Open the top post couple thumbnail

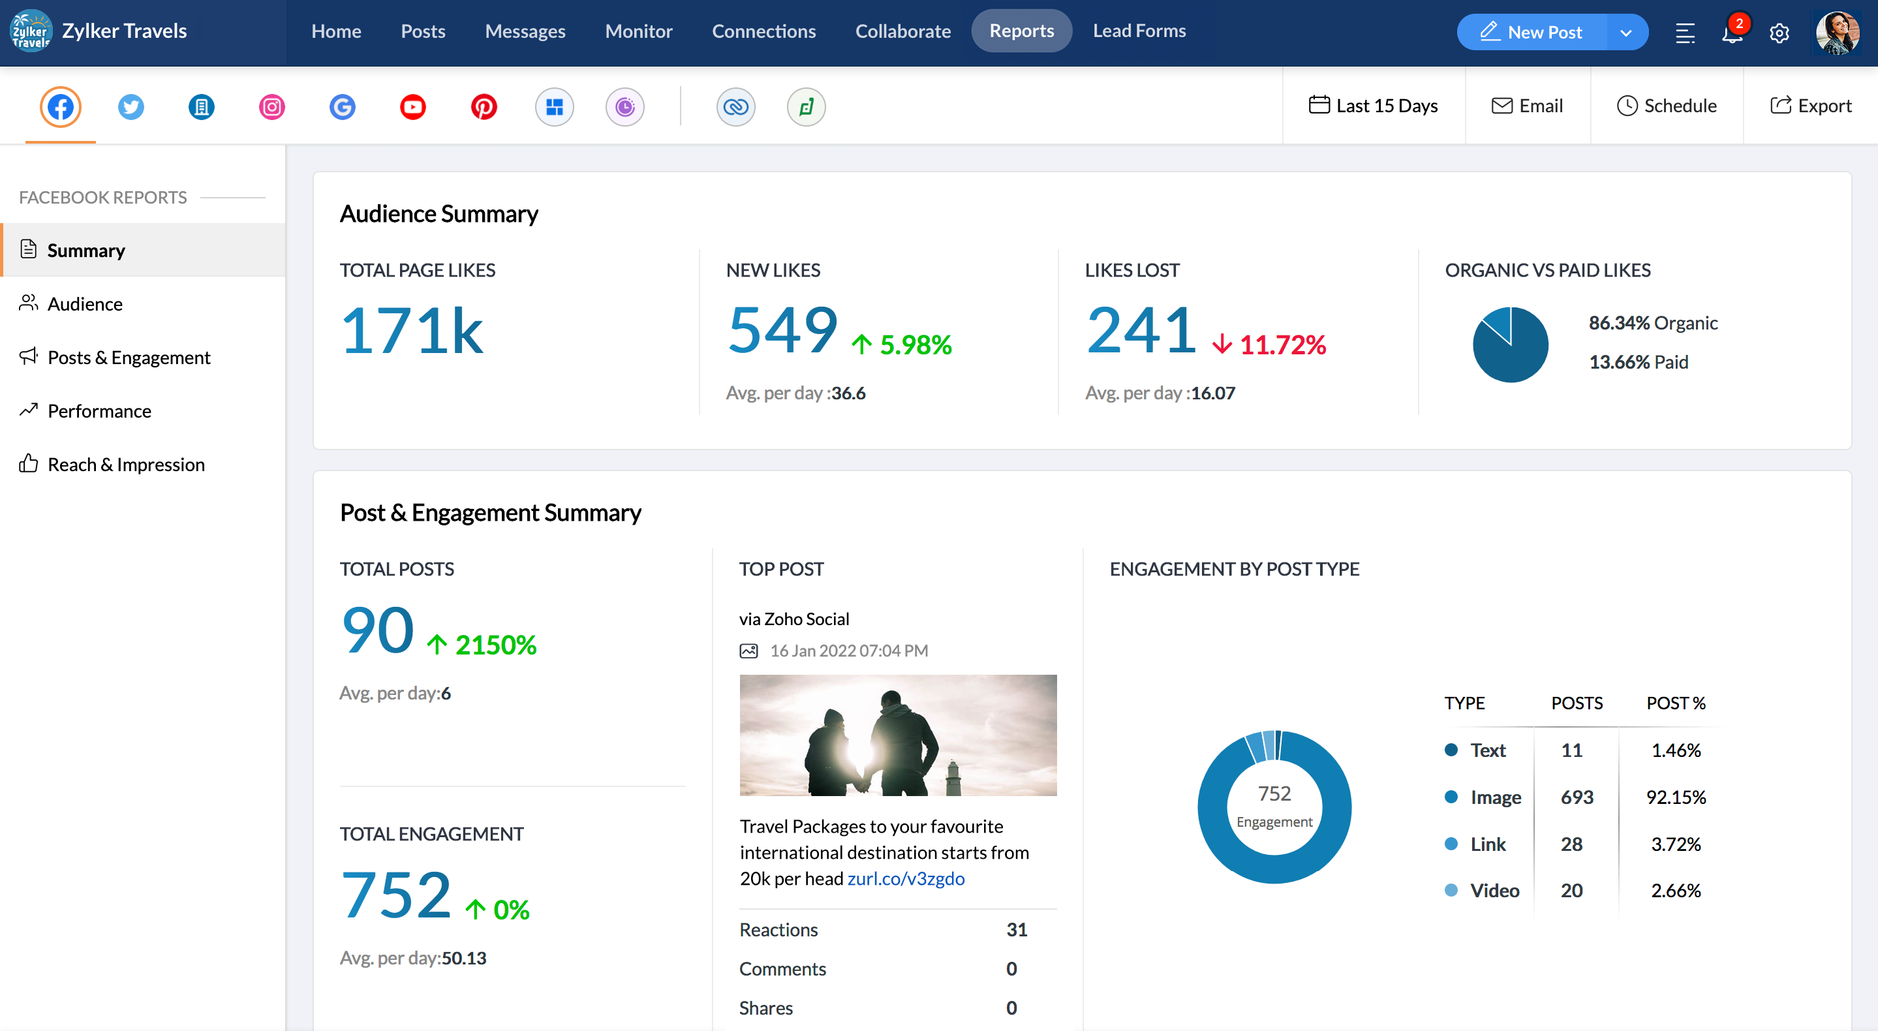pos(897,735)
